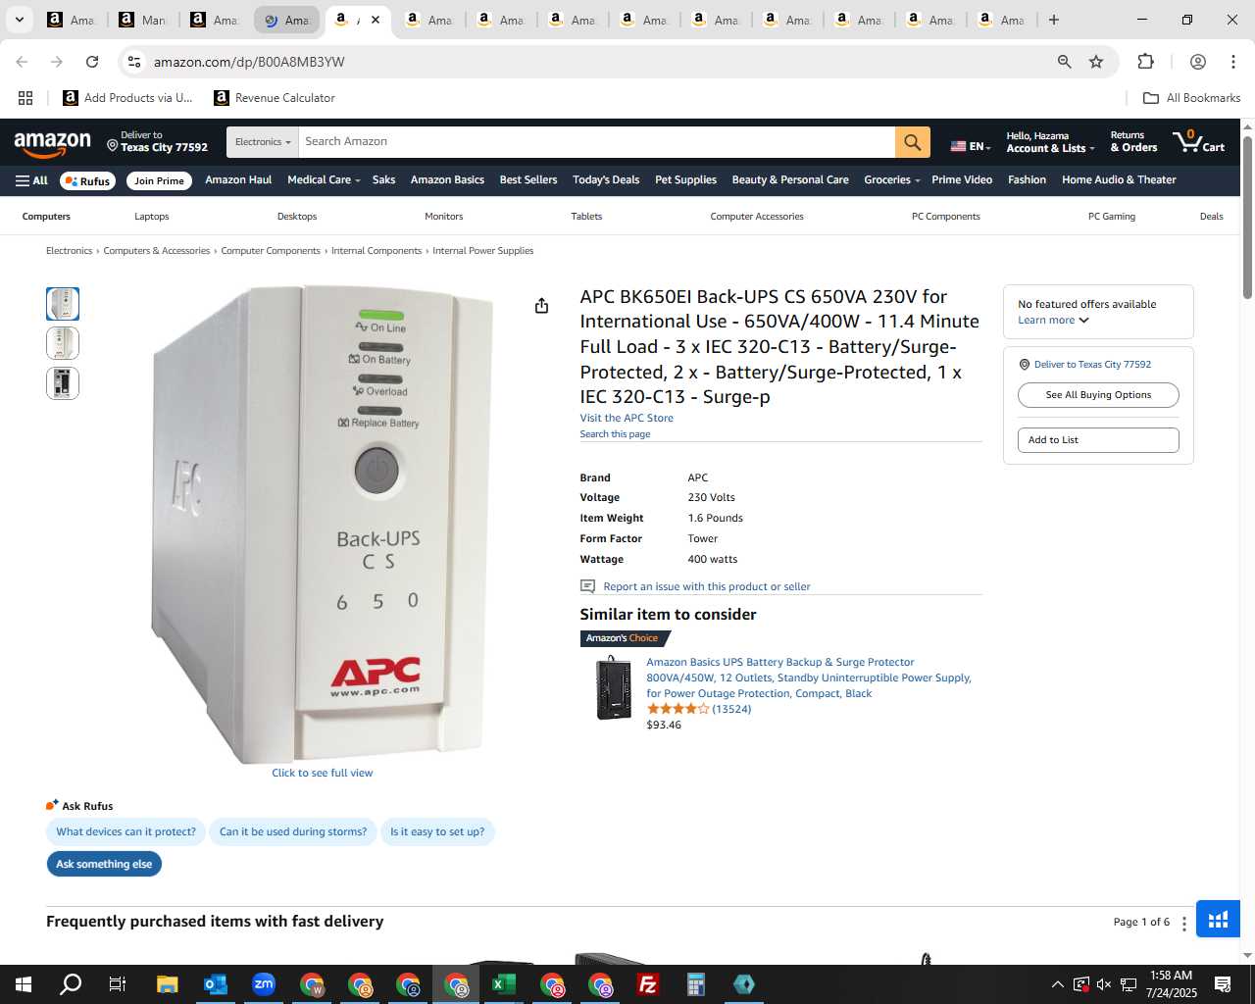Open Revenue Calculator bookmark

[x=276, y=98]
